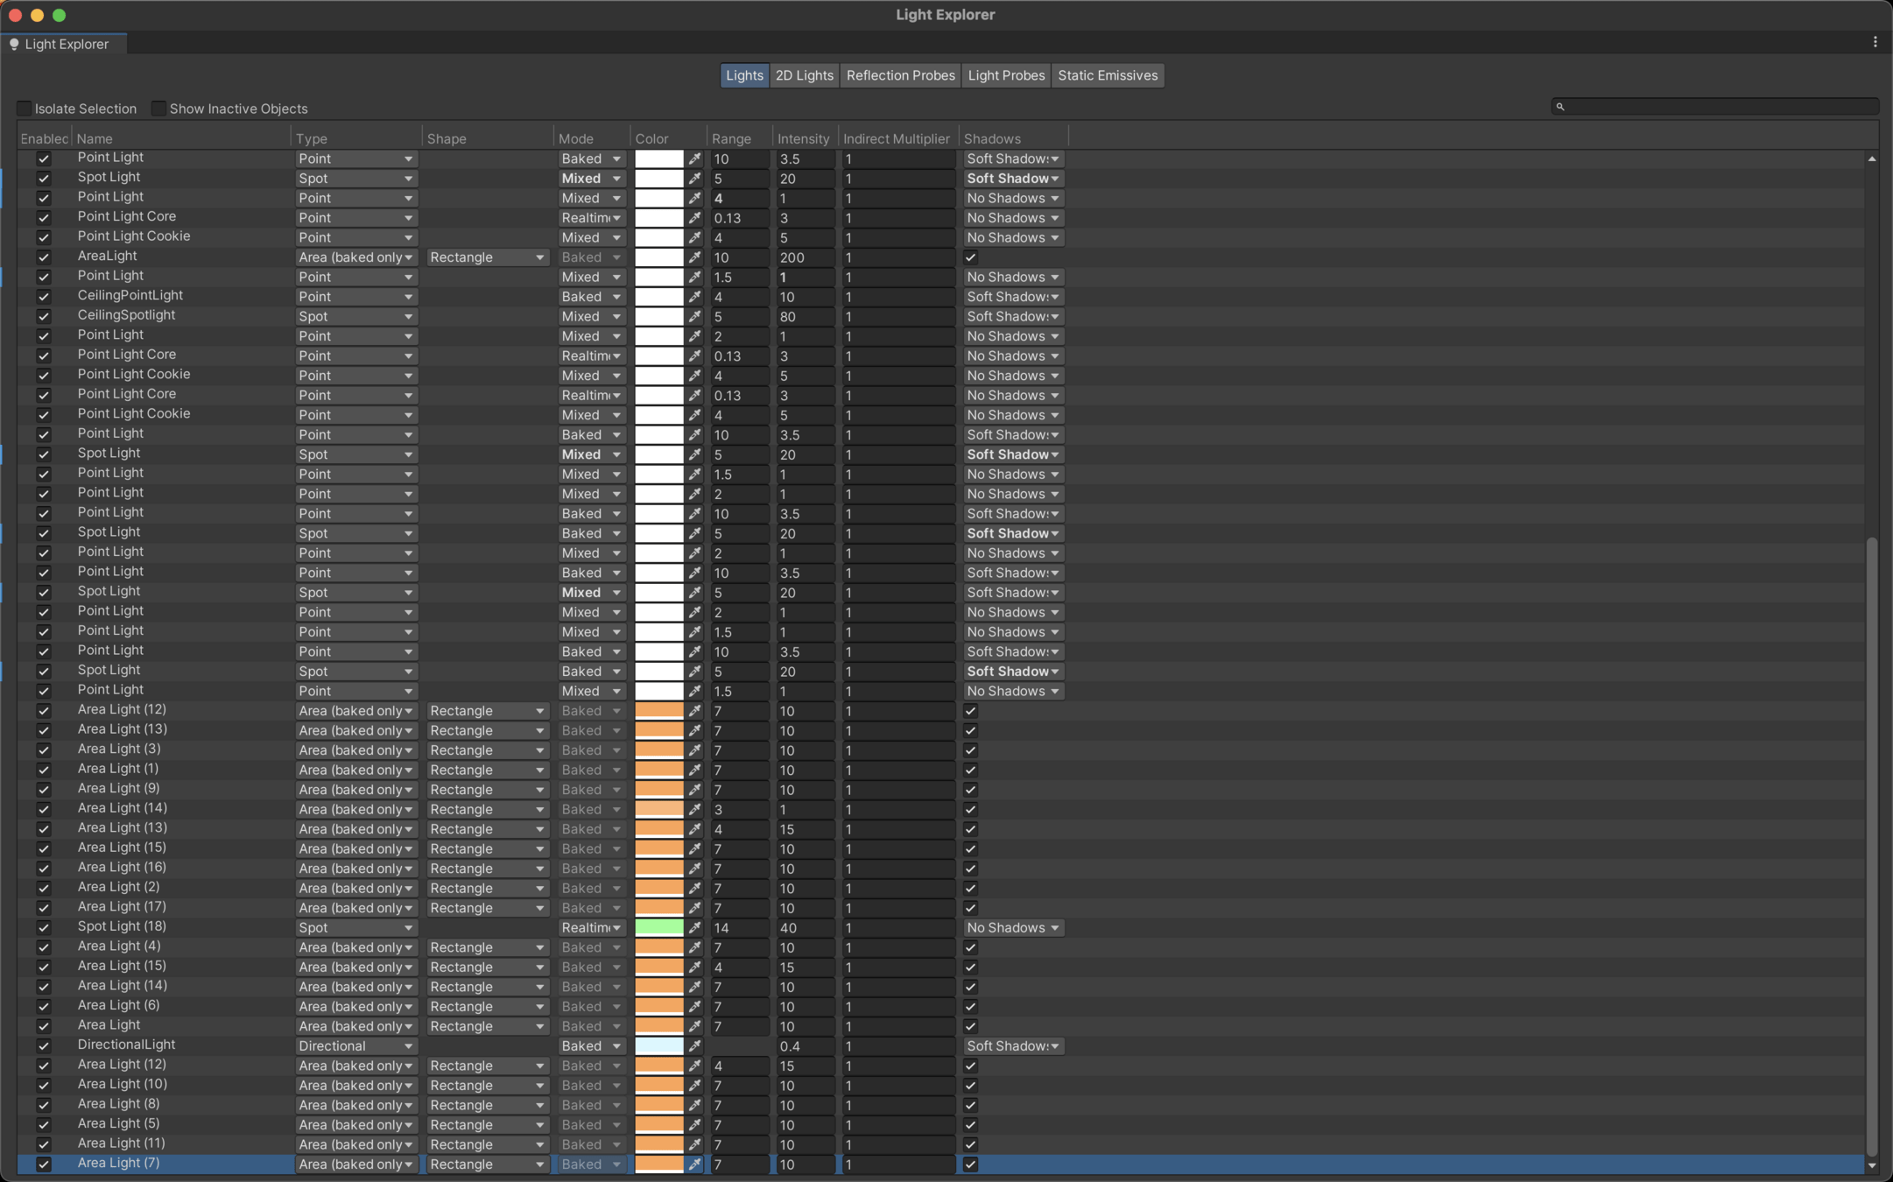The width and height of the screenshot is (1893, 1182).
Task: Click eyedropper for DirectionalLight color
Action: click(694, 1046)
